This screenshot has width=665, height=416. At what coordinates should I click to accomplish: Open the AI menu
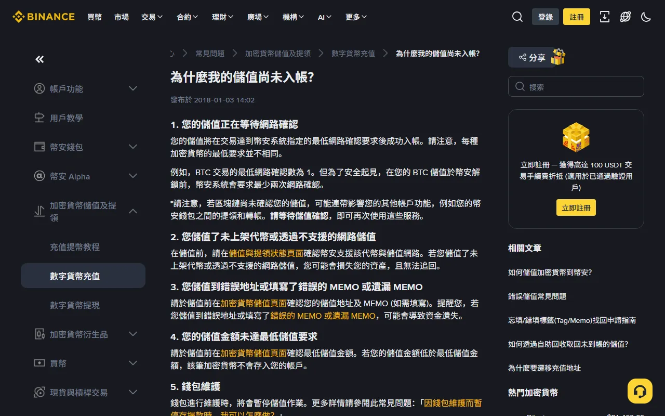click(325, 17)
